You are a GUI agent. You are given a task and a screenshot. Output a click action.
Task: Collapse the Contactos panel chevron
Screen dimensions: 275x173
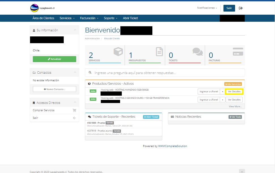(x=75, y=73)
